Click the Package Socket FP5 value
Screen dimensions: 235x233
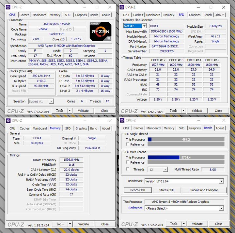point(57,34)
